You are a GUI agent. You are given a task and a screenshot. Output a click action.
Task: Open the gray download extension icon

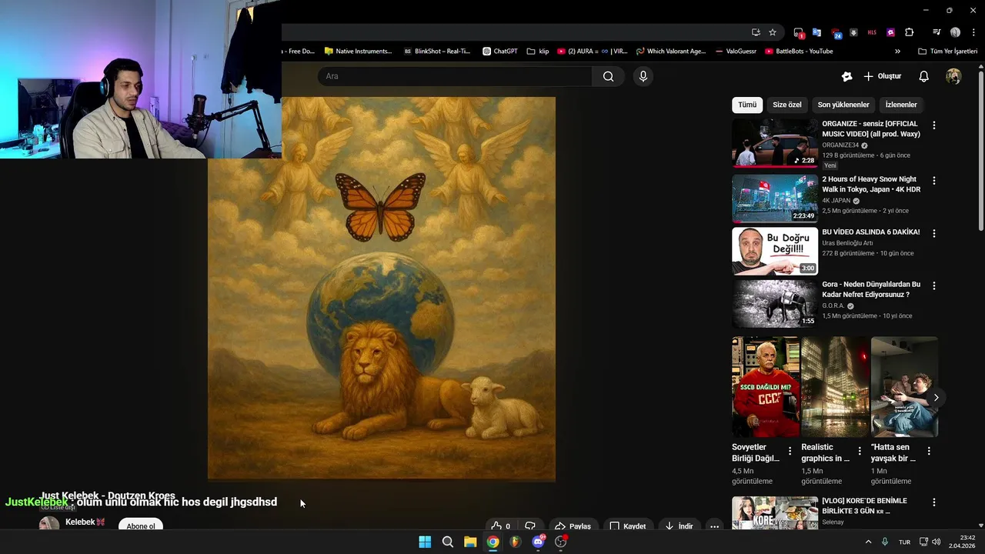(853, 32)
